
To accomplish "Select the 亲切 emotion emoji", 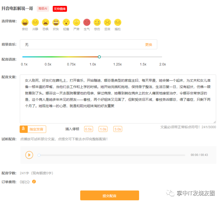I will coord(25,22).
